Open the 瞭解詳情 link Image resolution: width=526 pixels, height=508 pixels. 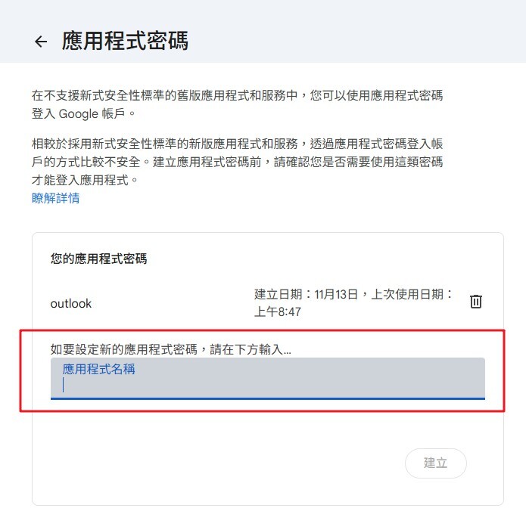coord(56,198)
